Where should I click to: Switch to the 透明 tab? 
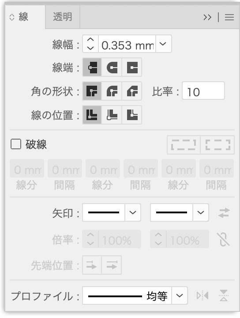[63, 17]
